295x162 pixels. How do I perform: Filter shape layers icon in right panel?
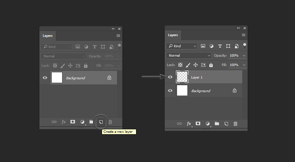[228, 46]
